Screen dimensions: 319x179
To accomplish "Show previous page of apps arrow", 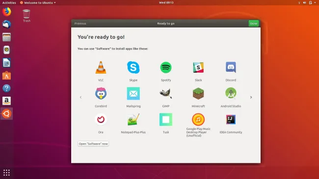I will (80, 97).
